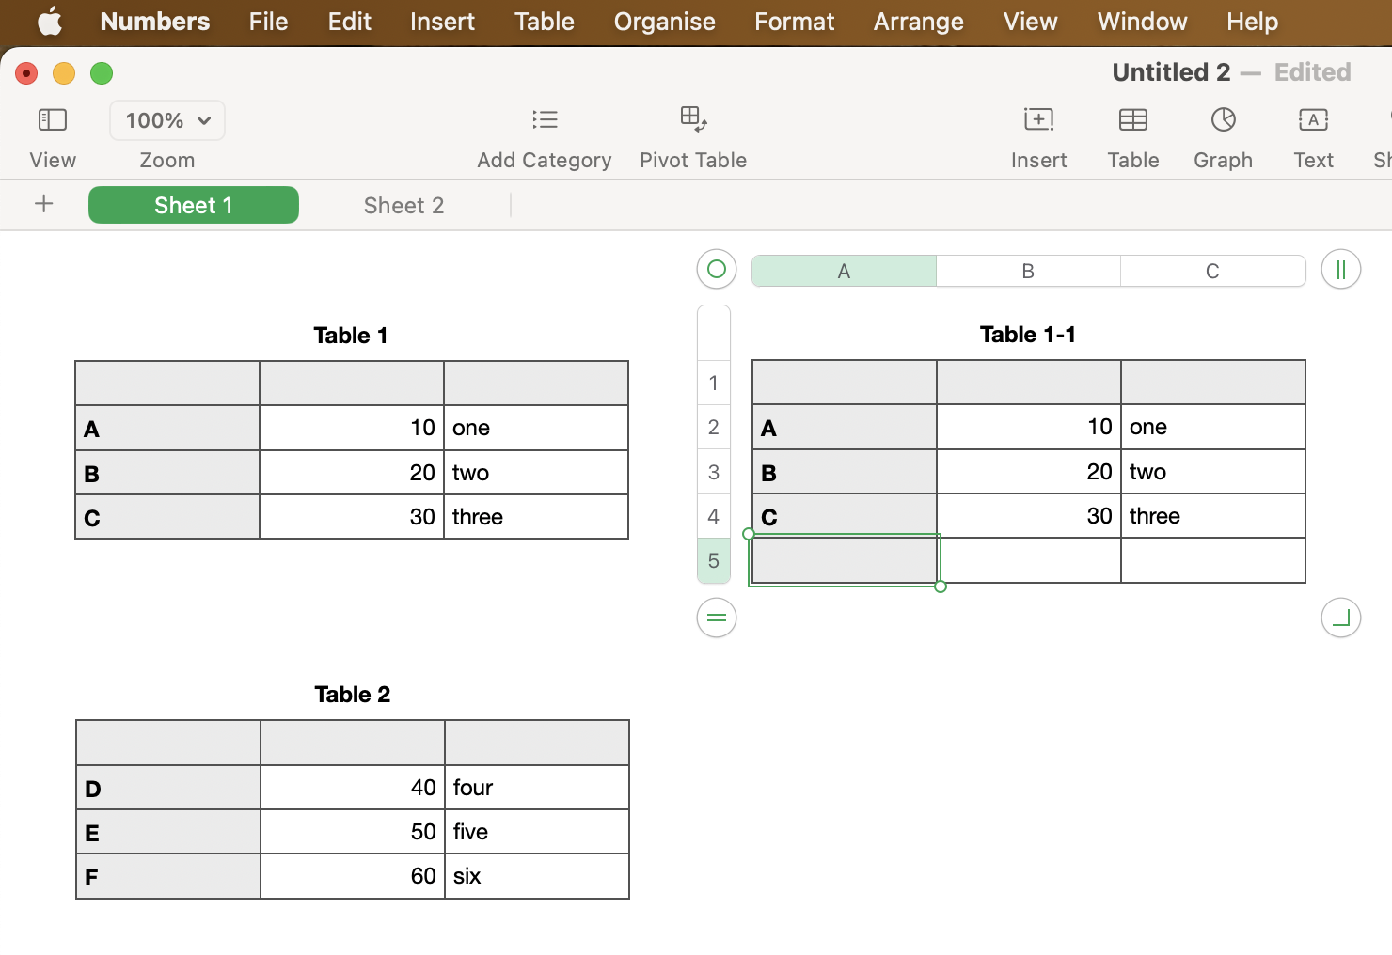This screenshot has height=955, width=1392.
Task: Click the cell containing three in Table 1-1
Action: click(1212, 515)
